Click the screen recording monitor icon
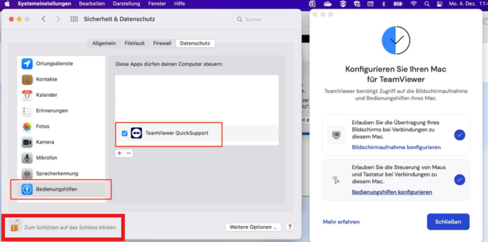Image resolution: width=488 pixels, height=242 pixels. (336, 135)
